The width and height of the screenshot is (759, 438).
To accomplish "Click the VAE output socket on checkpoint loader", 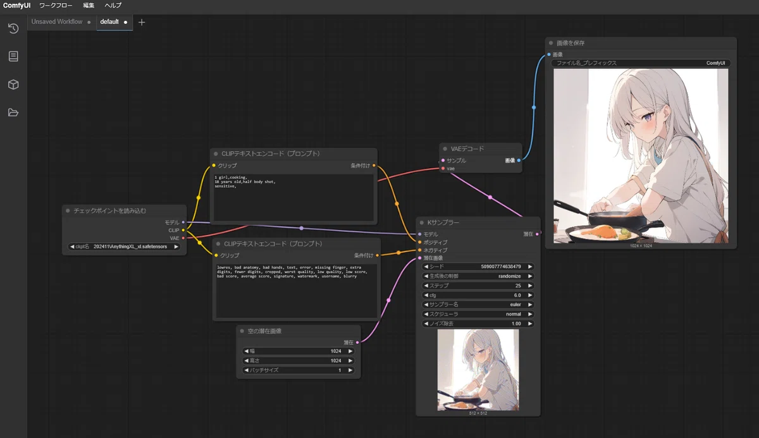I will (x=183, y=238).
